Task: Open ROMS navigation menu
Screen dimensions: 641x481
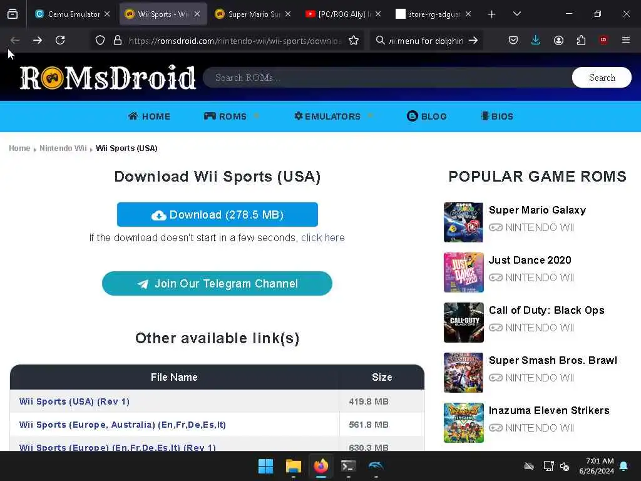Action: pyautogui.click(x=225, y=116)
